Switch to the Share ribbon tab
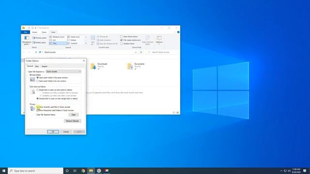The width and height of the screenshot is (310, 174). click(44, 32)
